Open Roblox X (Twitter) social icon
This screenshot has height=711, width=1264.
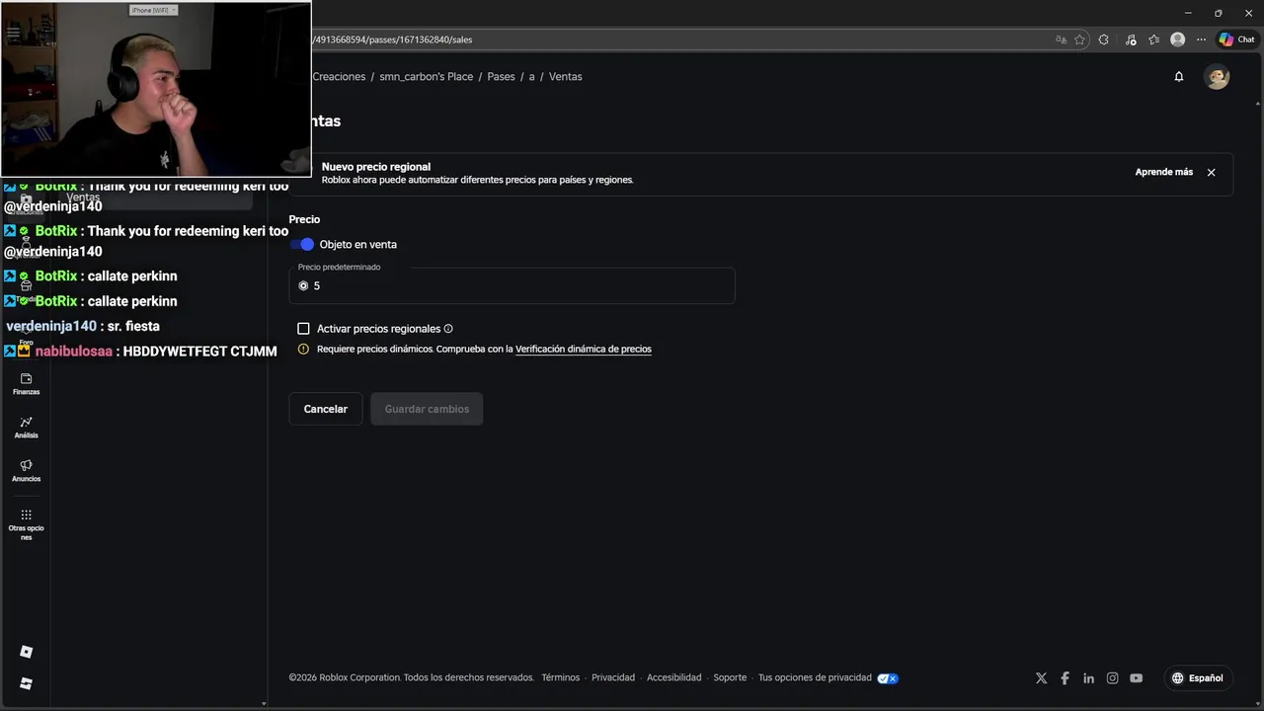point(1041,678)
